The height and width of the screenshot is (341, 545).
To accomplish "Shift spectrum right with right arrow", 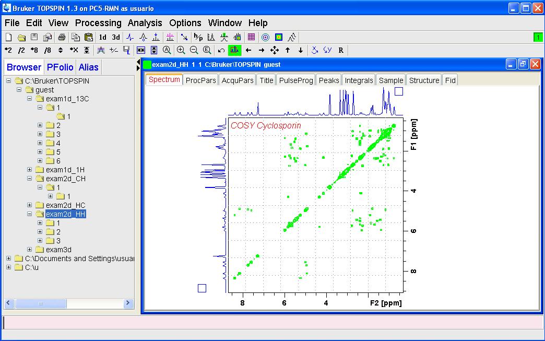I will coord(262,51).
